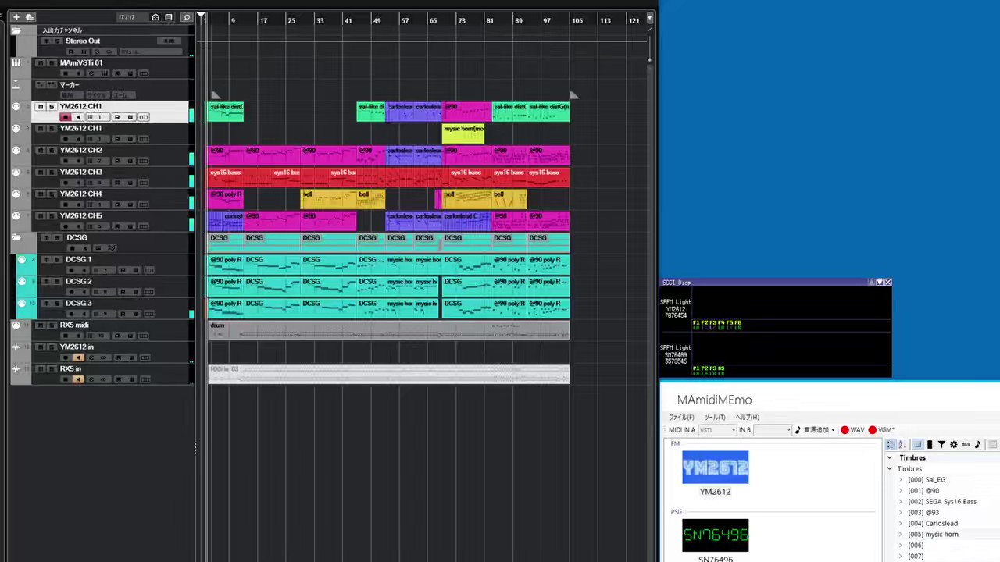Open the MIDI IN A VSTi dropdown

pyautogui.click(x=717, y=430)
